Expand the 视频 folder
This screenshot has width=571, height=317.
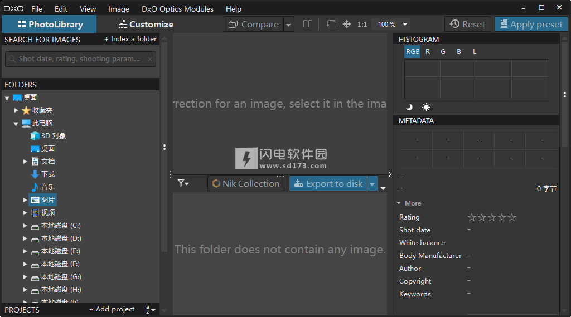click(x=25, y=213)
